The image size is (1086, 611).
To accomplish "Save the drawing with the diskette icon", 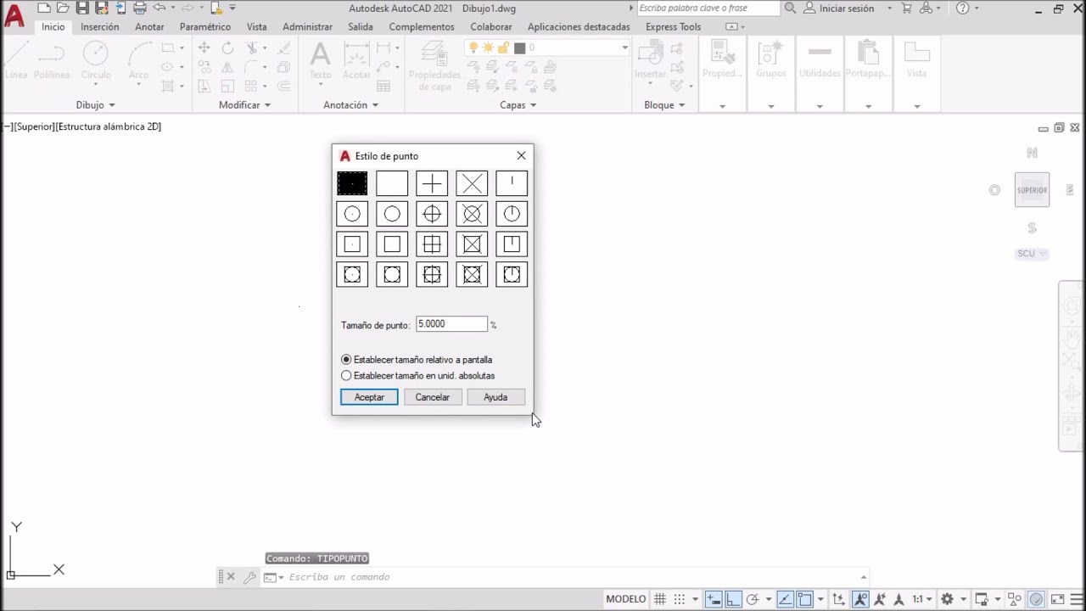I will point(82,8).
